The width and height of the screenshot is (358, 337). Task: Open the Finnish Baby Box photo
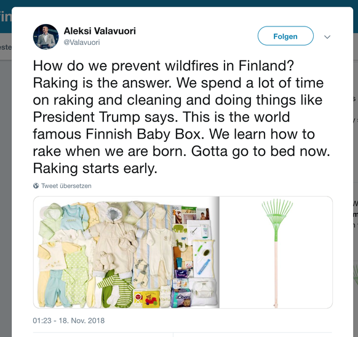point(126,252)
